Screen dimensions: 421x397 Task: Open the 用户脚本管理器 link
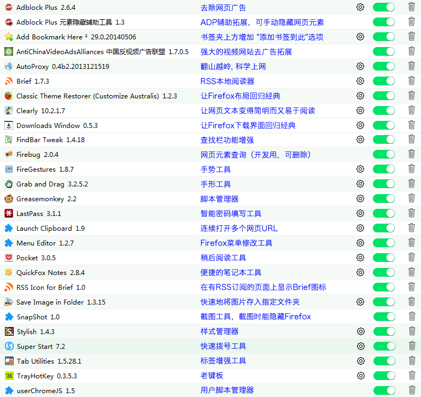coord(227,390)
